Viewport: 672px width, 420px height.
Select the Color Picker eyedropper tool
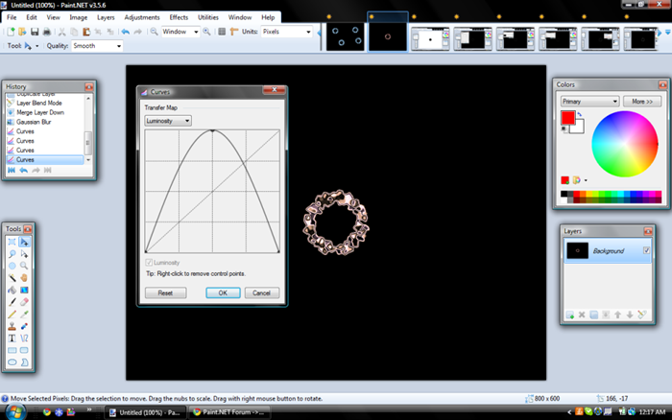point(24,314)
